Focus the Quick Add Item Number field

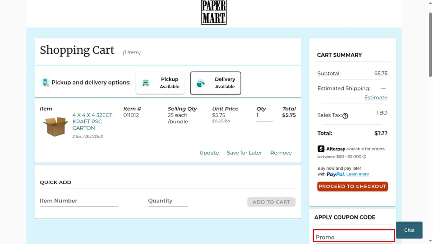(79, 201)
